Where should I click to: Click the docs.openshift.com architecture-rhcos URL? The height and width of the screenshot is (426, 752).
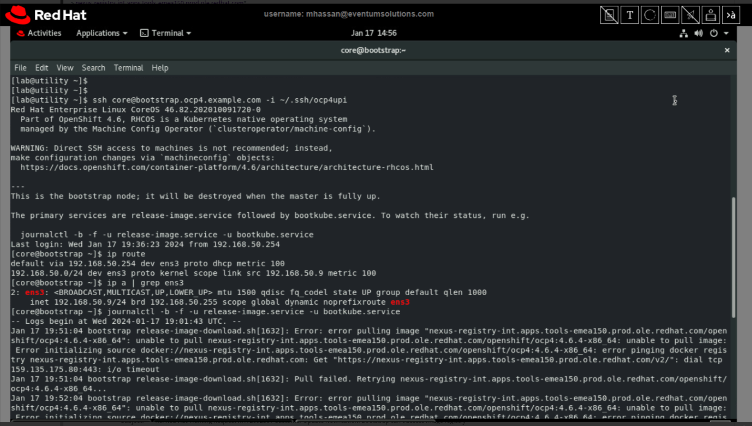pyautogui.click(x=226, y=167)
